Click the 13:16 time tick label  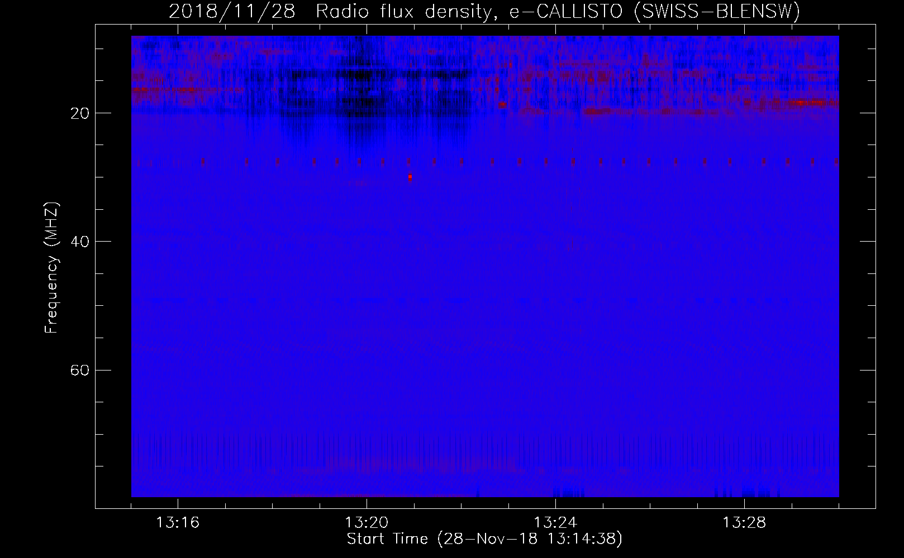pos(178,523)
